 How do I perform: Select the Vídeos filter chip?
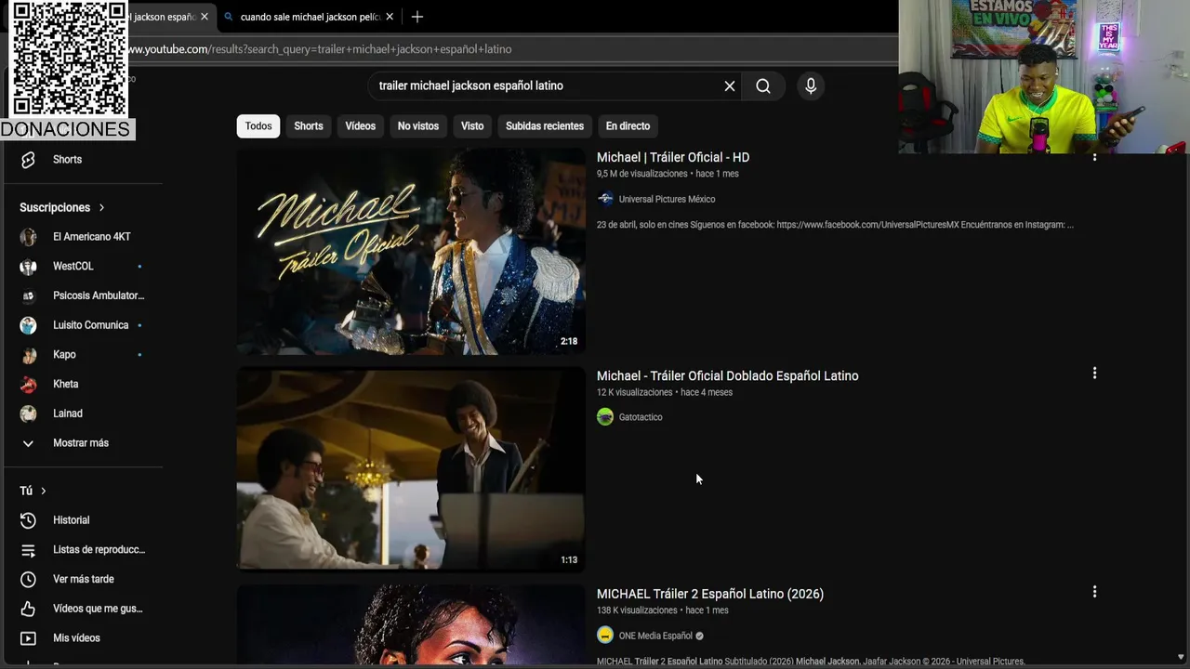point(361,126)
